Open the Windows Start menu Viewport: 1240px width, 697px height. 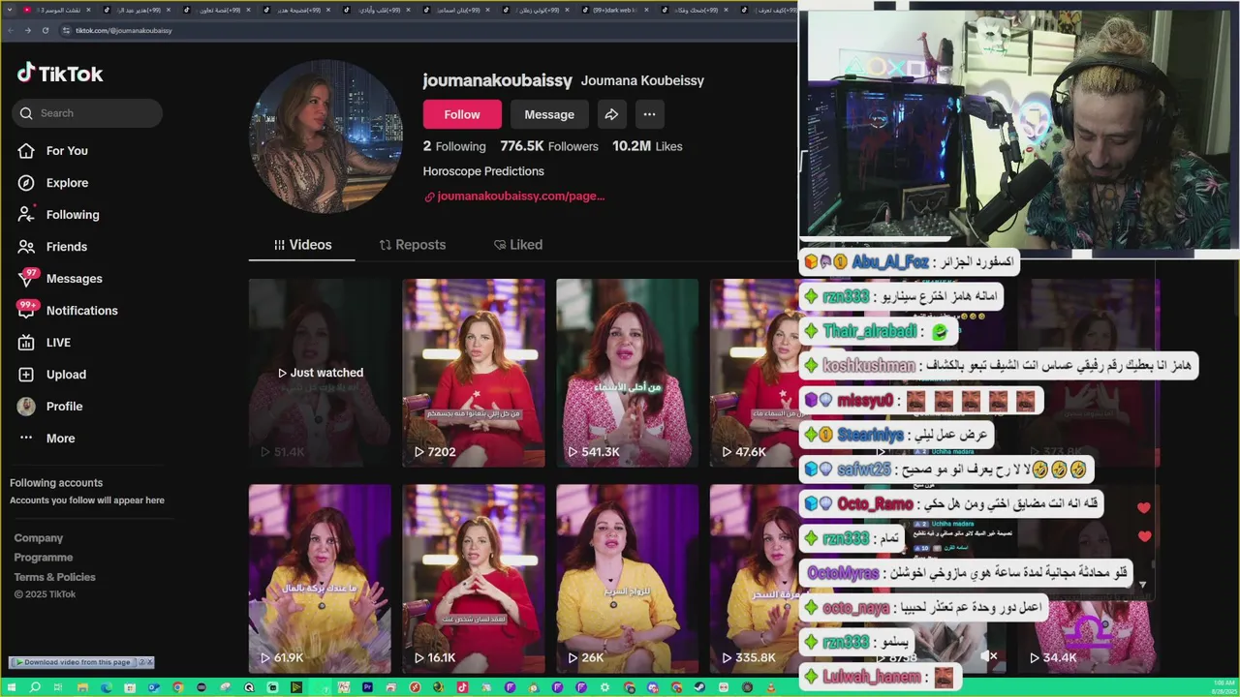11,687
